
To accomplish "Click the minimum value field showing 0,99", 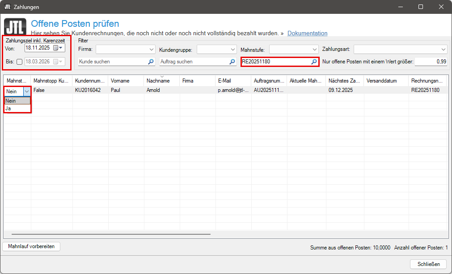I will click(x=431, y=62).
